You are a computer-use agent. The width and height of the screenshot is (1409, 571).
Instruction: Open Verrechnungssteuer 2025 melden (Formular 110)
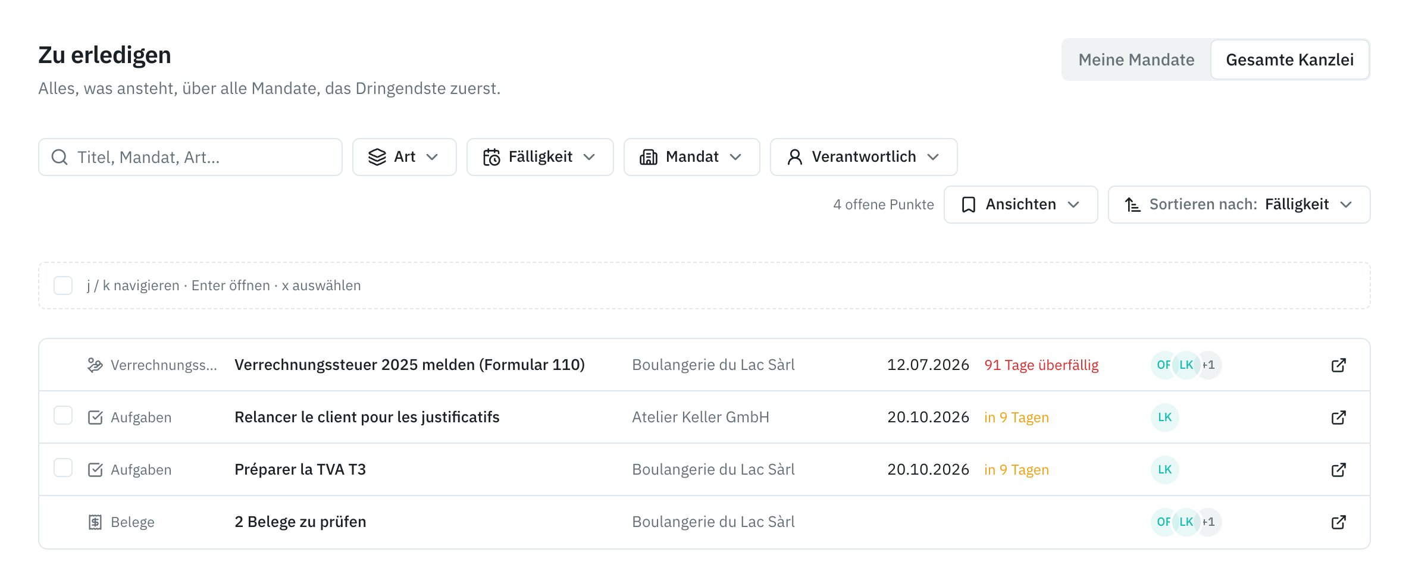point(409,365)
